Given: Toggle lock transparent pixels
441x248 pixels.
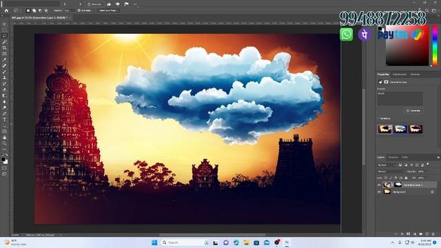Looking at the screenshot, I should click(386, 178).
